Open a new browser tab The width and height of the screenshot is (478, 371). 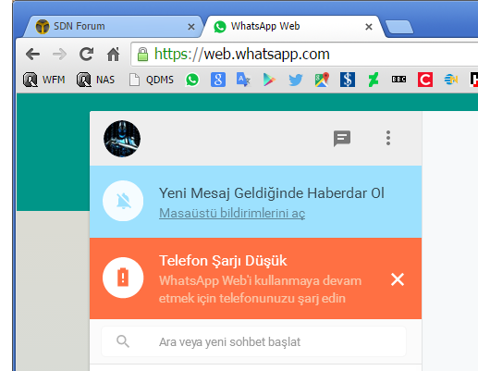(x=399, y=27)
